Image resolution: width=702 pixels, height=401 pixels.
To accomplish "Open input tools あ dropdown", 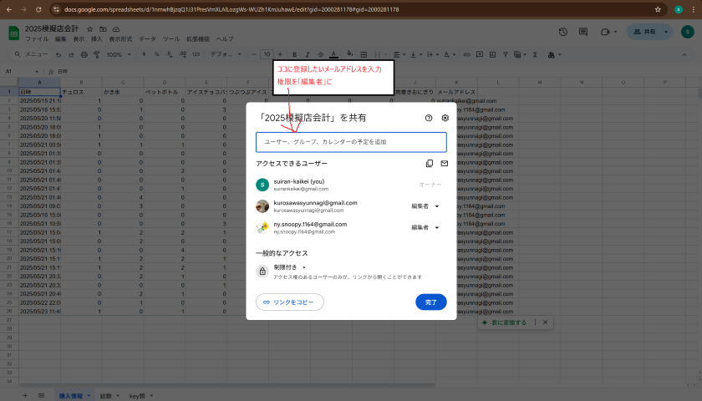I will [554, 54].
